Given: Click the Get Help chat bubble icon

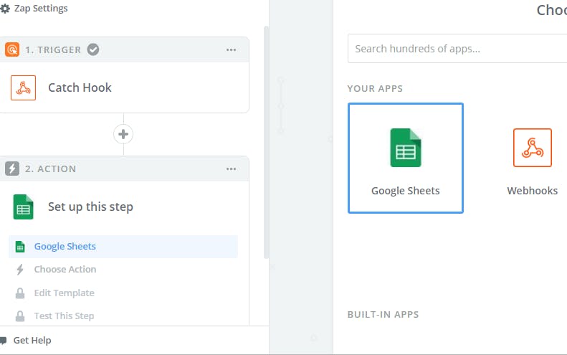Looking at the screenshot, I should point(4,341).
